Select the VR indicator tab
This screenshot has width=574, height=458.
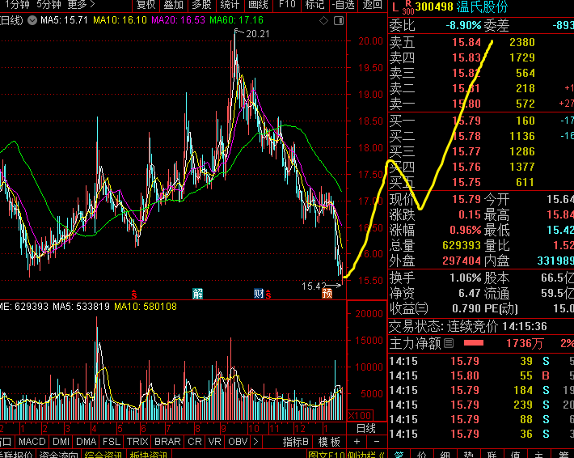214,442
